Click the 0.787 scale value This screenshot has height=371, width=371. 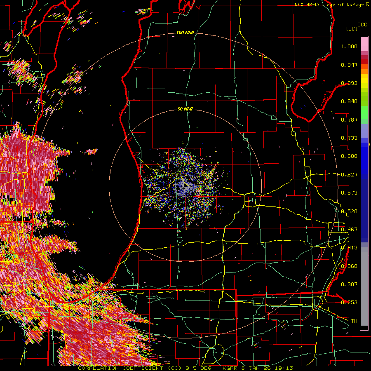[349, 120]
